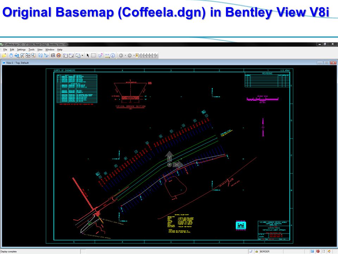Viewport: 338px width, 254px height.
Task: Click the cyan Corps castle logo in drawing
Action: click(x=241, y=225)
